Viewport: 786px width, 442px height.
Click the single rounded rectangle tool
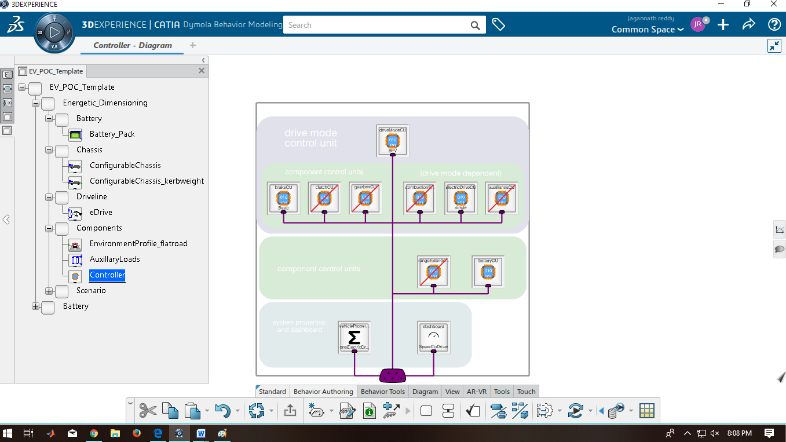[x=426, y=411]
